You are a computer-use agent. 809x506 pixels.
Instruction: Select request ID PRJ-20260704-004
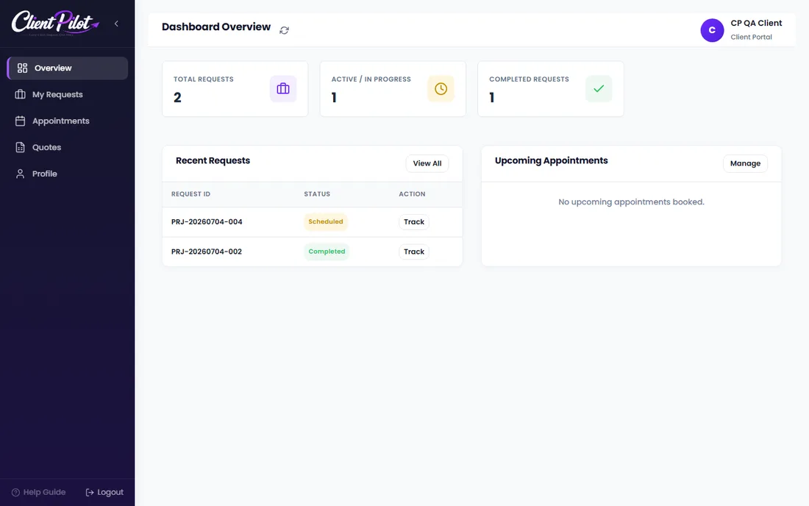pos(207,222)
